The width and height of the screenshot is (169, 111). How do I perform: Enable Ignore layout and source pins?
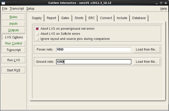coord(37,39)
